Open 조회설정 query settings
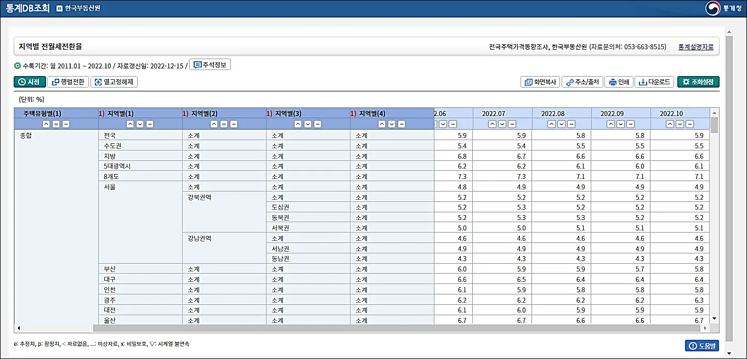The width and height of the screenshot is (747, 359). (x=698, y=82)
